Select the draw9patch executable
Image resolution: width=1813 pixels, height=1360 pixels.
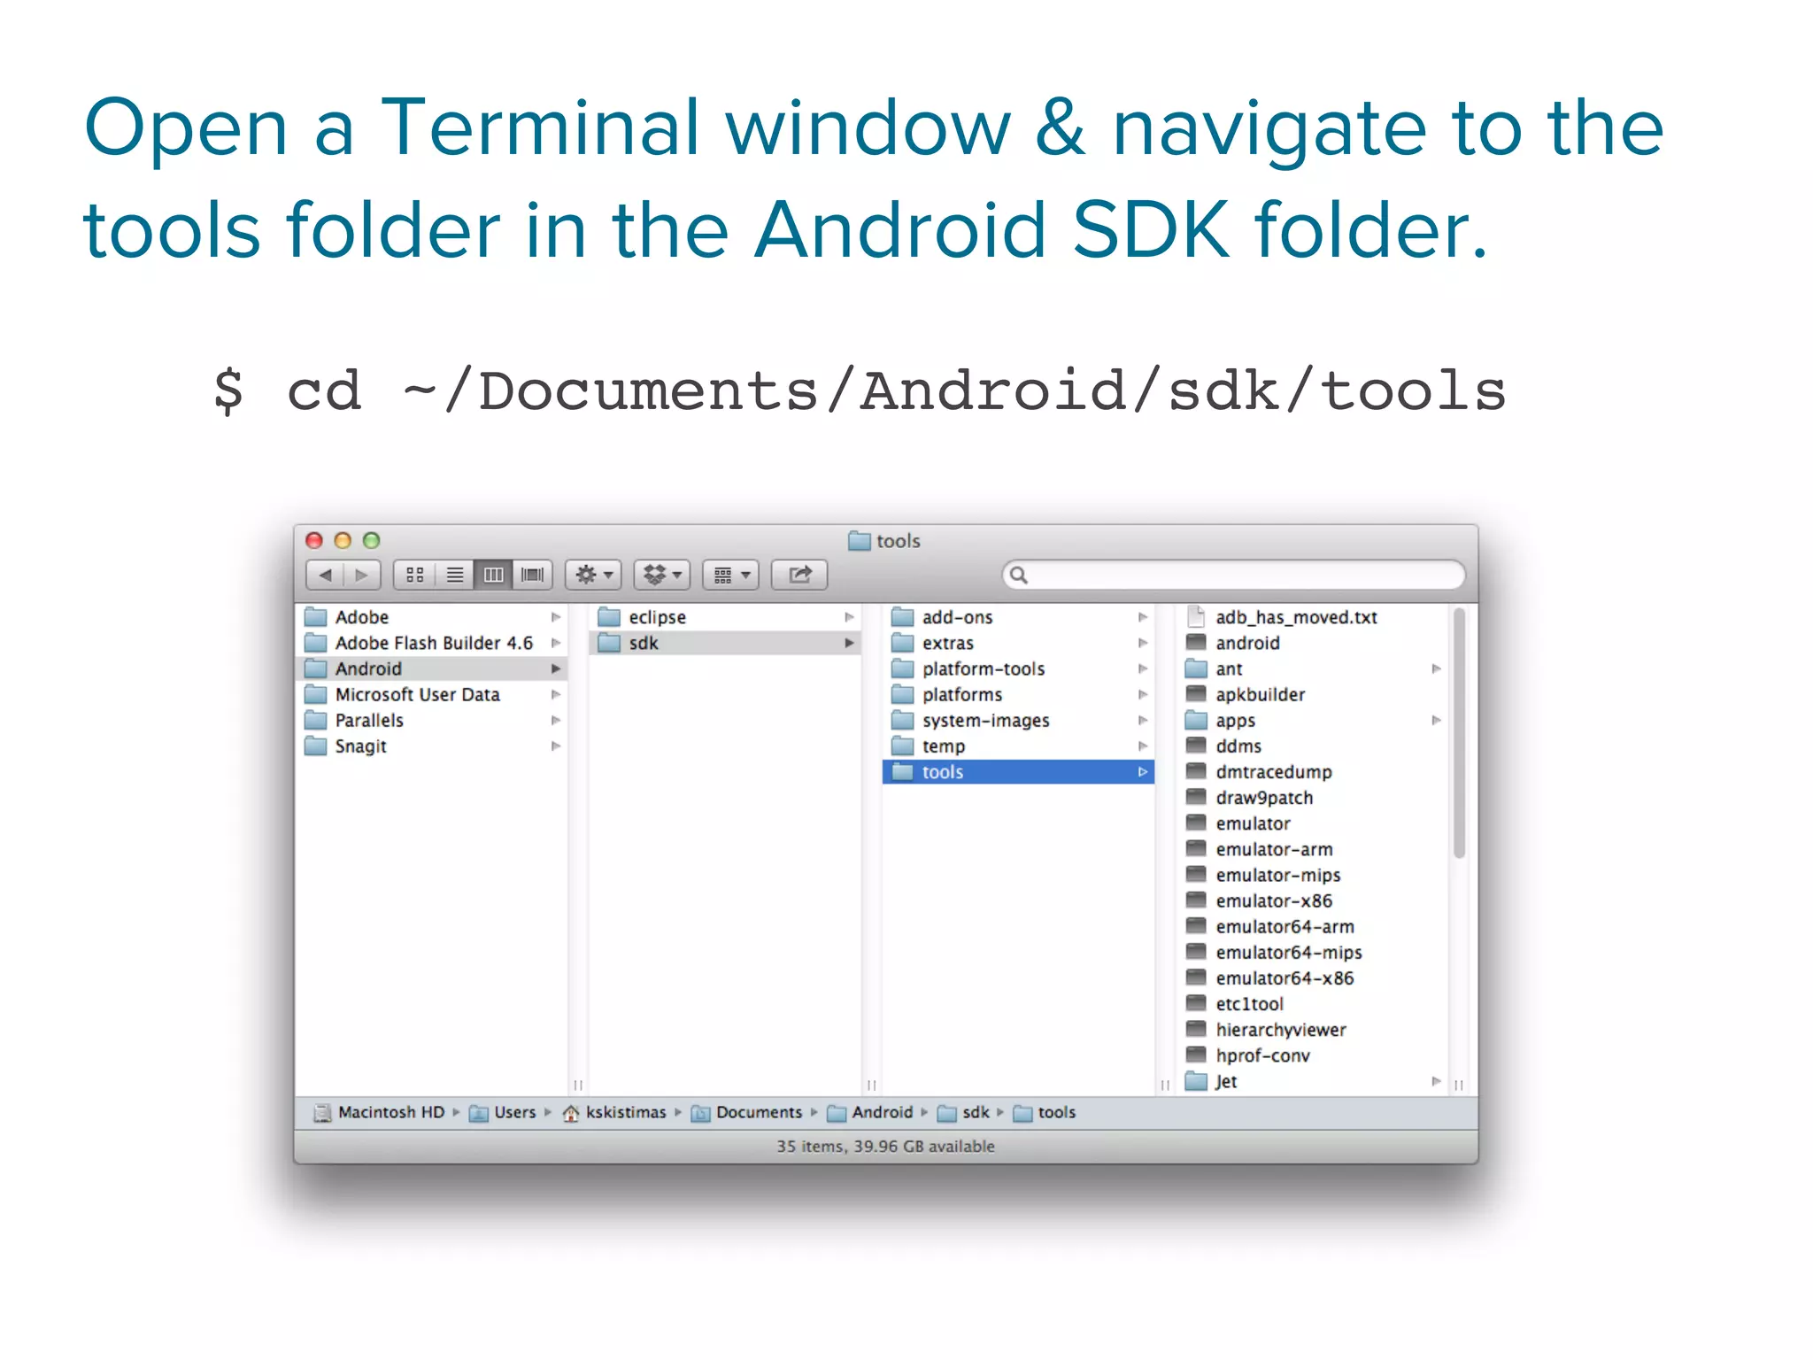[x=1313, y=797]
